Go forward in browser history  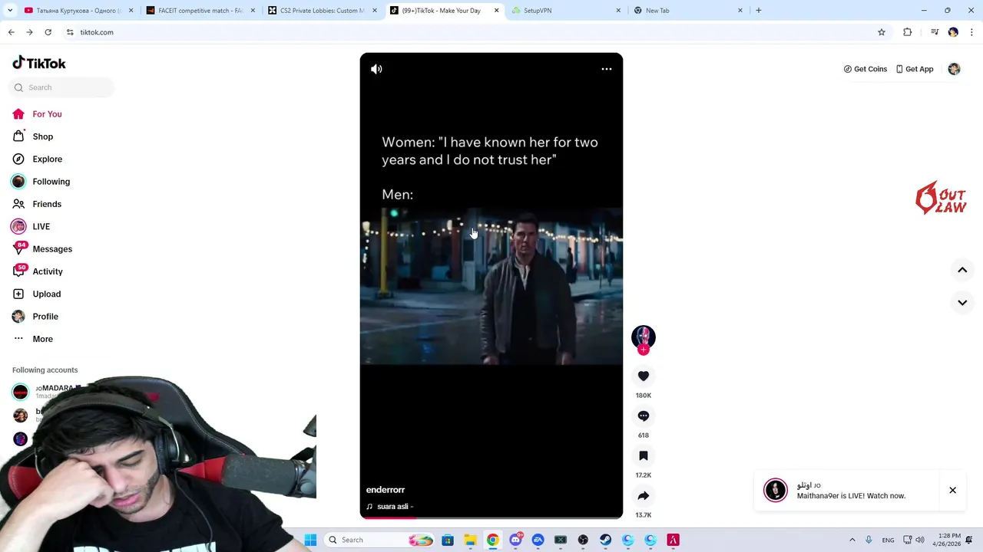(x=29, y=32)
